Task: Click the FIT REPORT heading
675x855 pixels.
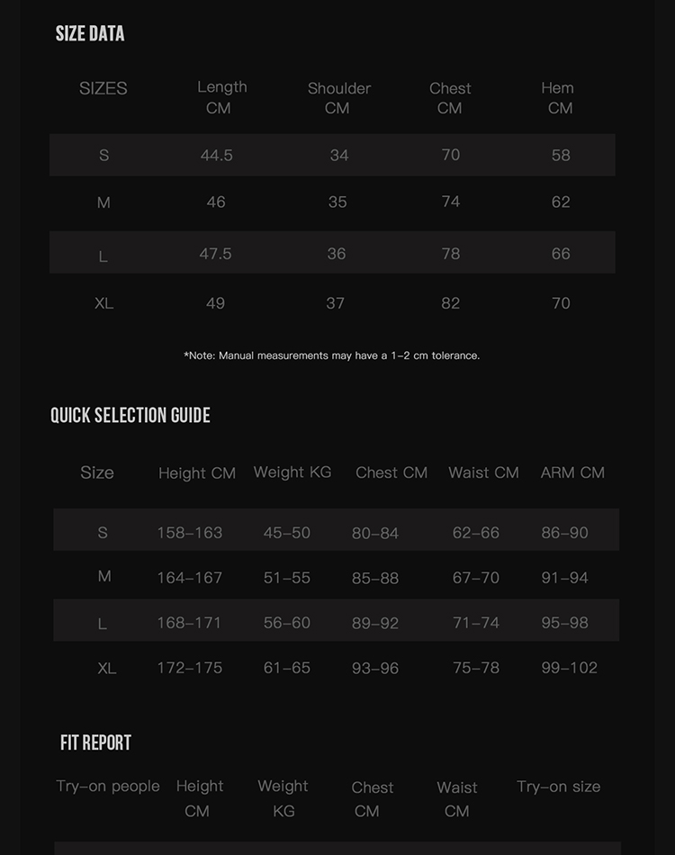Action: [x=95, y=742]
